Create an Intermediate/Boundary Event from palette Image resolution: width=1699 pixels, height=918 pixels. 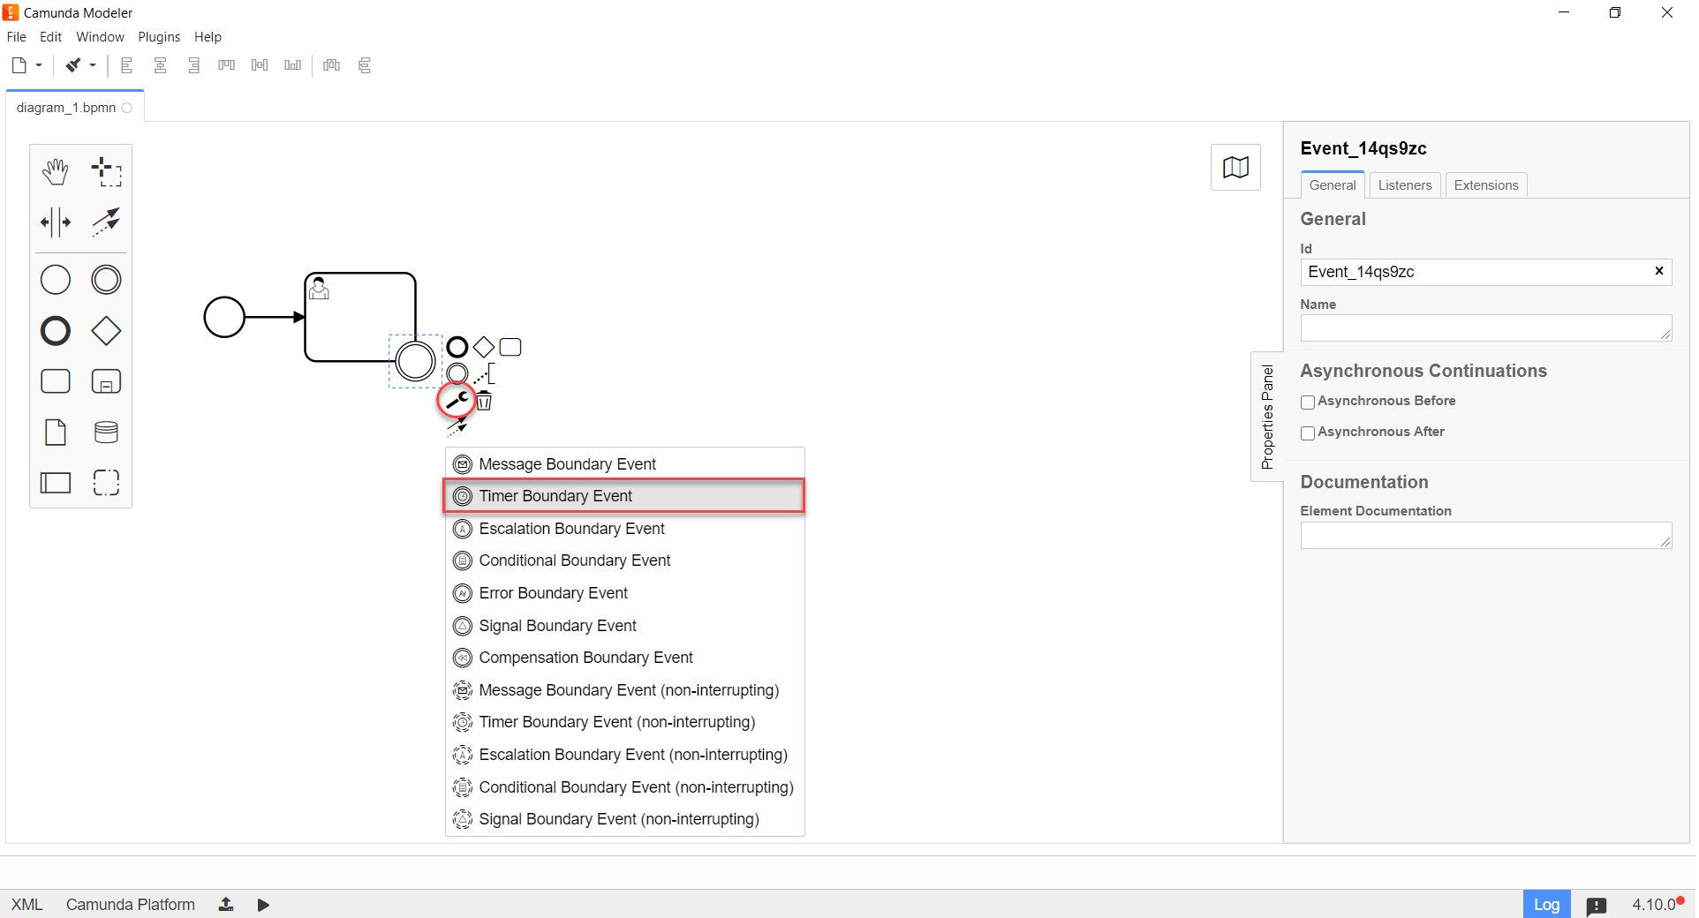106,280
